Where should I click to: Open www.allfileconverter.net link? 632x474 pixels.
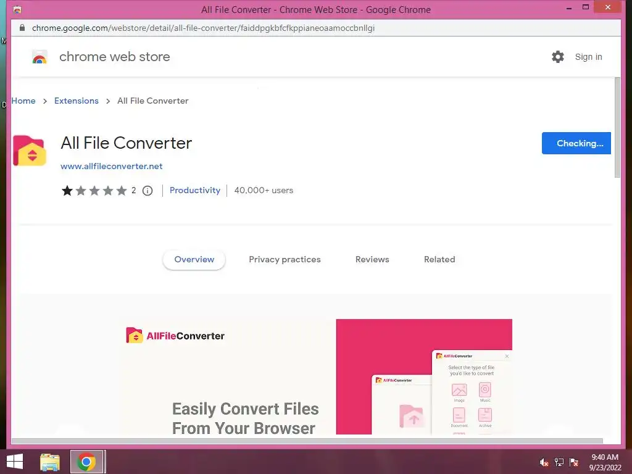coord(112,166)
